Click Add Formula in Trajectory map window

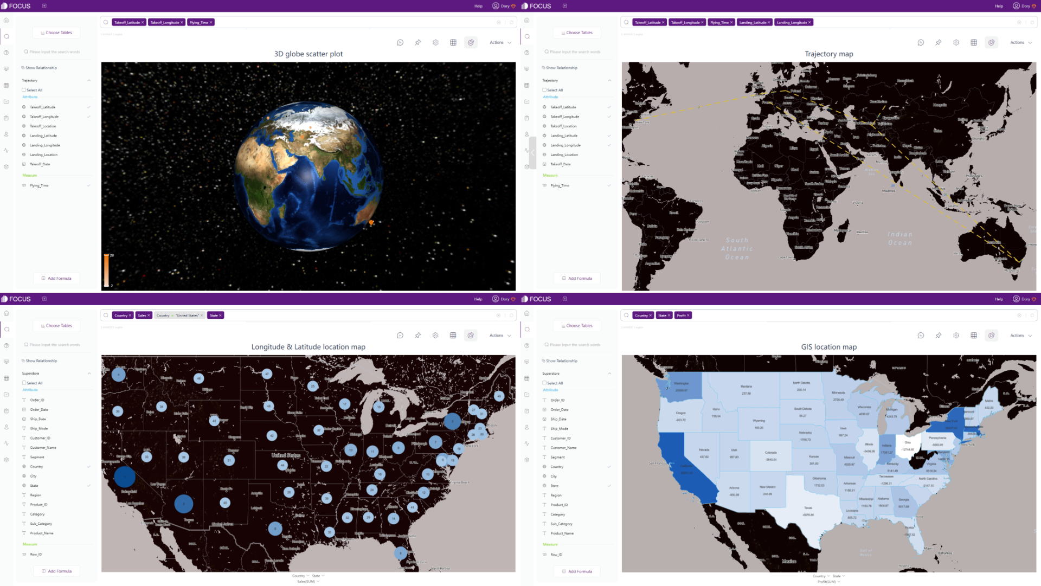pyautogui.click(x=577, y=279)
